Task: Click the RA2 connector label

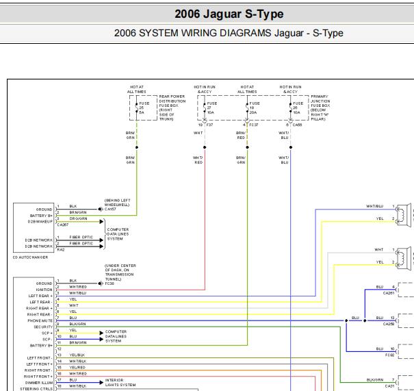Action: point(61,250)
